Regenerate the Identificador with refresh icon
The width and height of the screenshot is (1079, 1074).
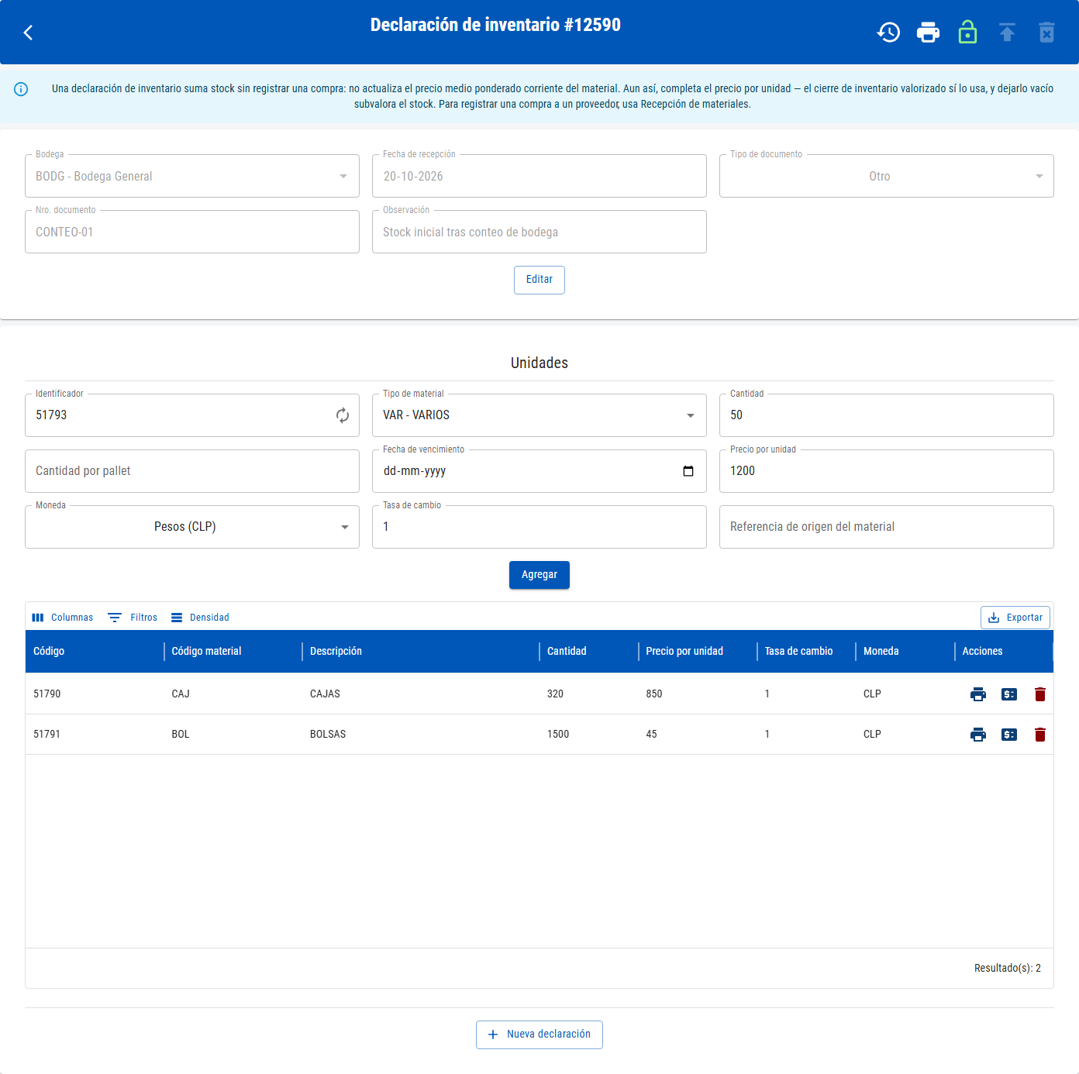pos(343,415)
